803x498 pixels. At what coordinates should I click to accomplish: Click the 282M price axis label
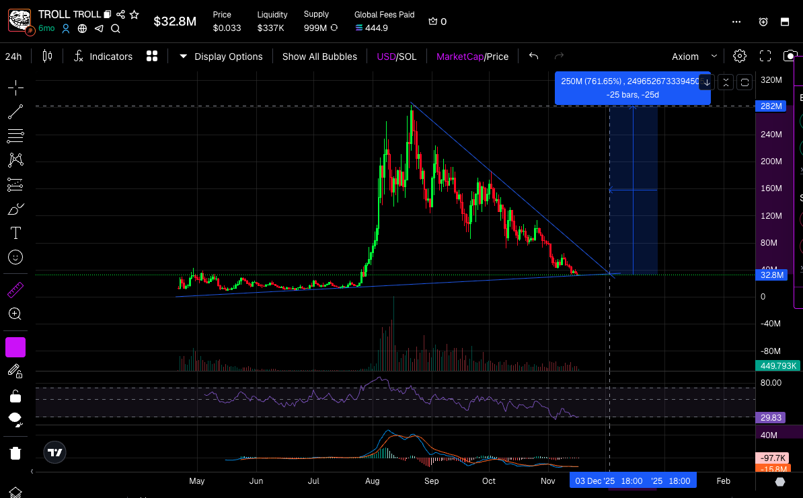pos(771,106)
